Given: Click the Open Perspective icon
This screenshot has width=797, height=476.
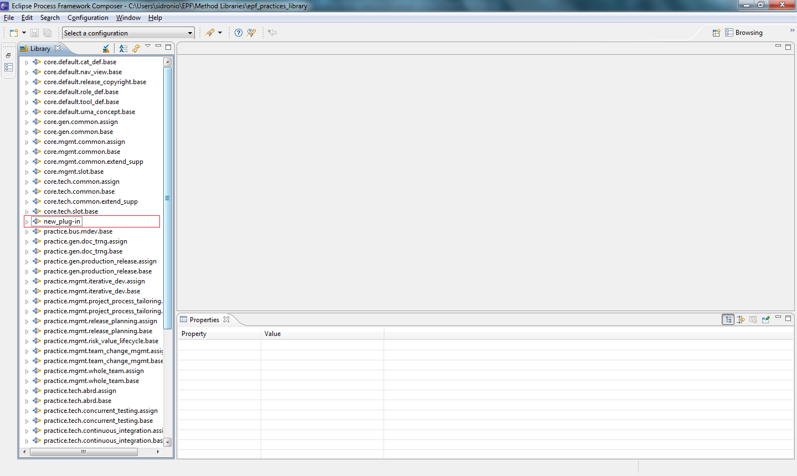Looking at the screenshot, I should pyautogui.click(x=716, y=33).
